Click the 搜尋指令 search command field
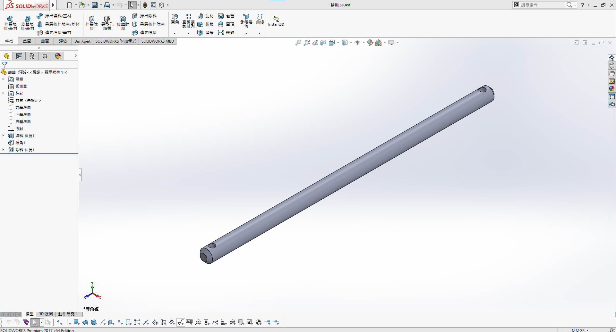616x332 pixels. (542, 5)
